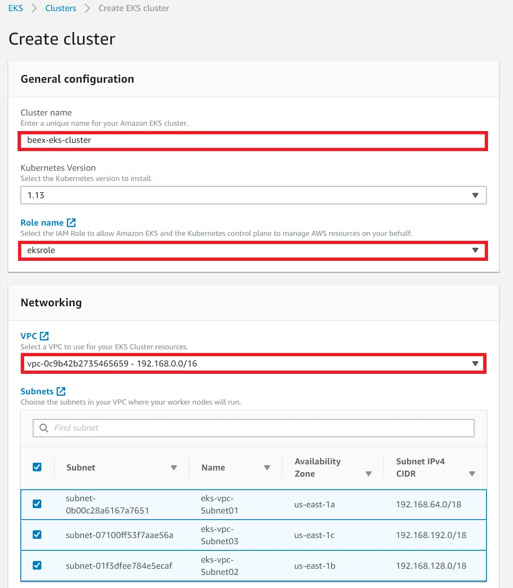
Task: Click the subnet-0b00c28a6167a7651 ID text
Action: [108, 504]
